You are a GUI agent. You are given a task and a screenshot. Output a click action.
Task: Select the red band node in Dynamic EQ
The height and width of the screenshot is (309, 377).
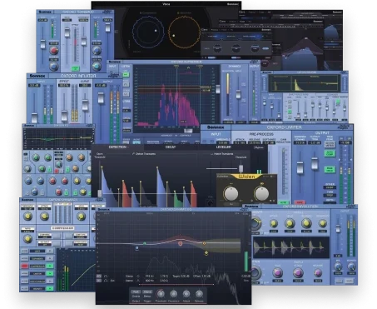pos(181,243)
